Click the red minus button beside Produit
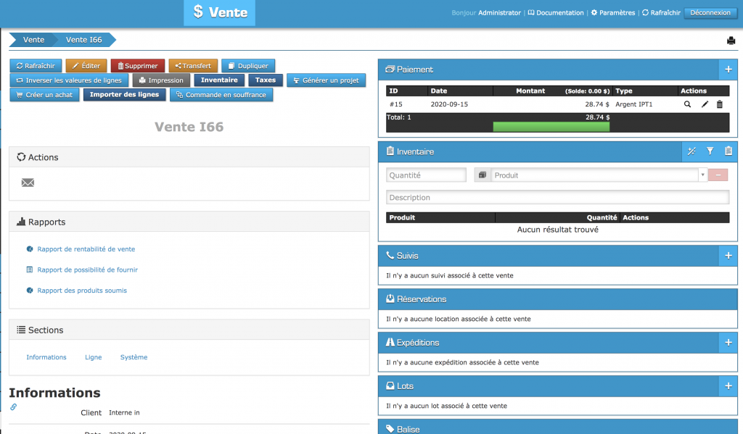The height and width of the screenshot is (434, 743). click(x=718, y=175)
